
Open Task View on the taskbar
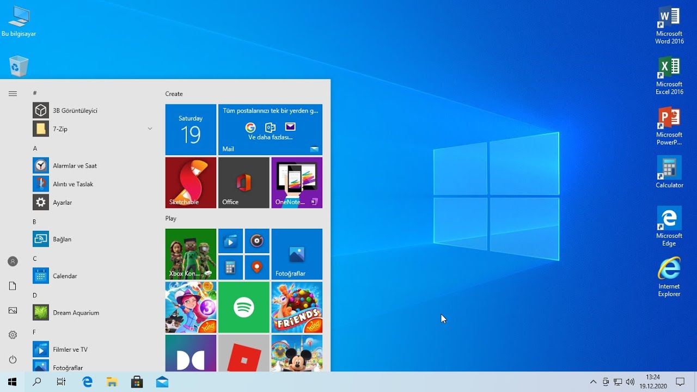click(x=62, y=382)
